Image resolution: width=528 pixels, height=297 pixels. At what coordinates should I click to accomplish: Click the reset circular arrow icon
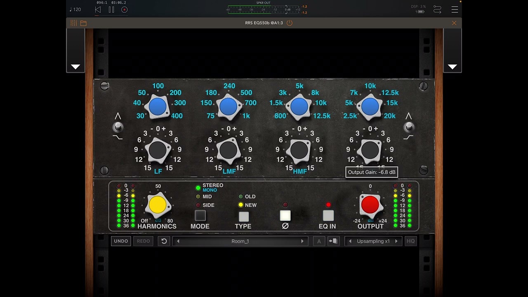(x=164, y=241)
